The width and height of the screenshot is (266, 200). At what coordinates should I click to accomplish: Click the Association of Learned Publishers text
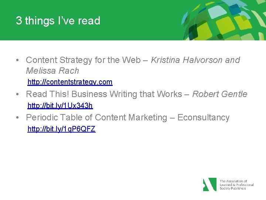(236, 185)
